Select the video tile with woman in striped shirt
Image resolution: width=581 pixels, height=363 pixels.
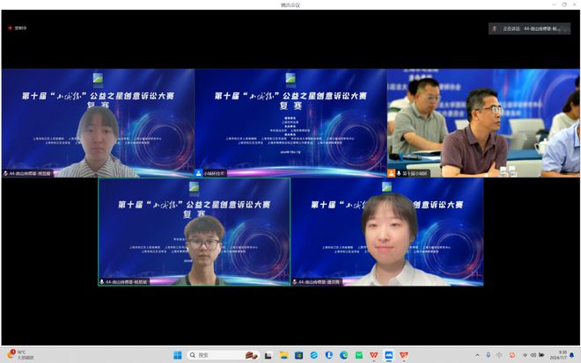(x=98, y=123)
